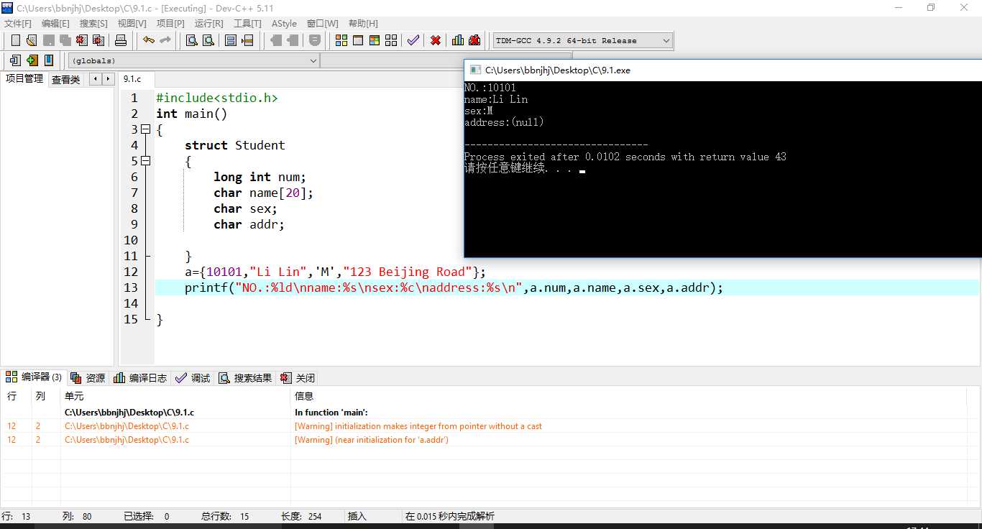This screenshot has width=982, height=529.
Task: Click the Unindent toolbar icon
Action: [x=292, y=40]
